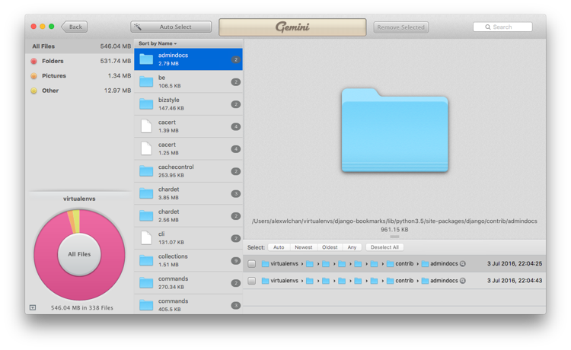Click the commands 270.34 KB folder icon
Image resolution: width=571 pixels, height=350 pixels.
click(146, 283)
